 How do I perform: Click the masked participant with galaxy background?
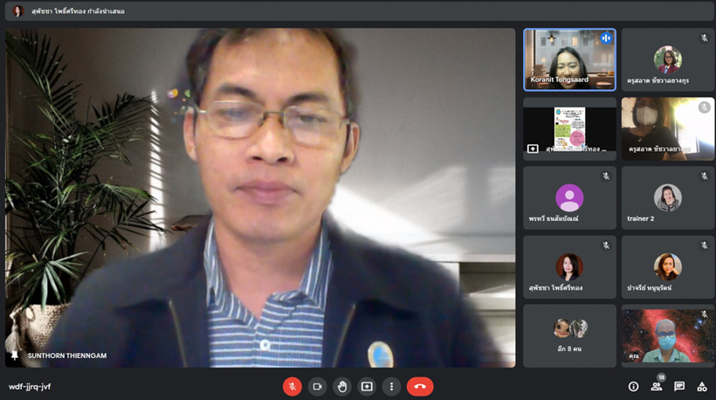[667, 335]
